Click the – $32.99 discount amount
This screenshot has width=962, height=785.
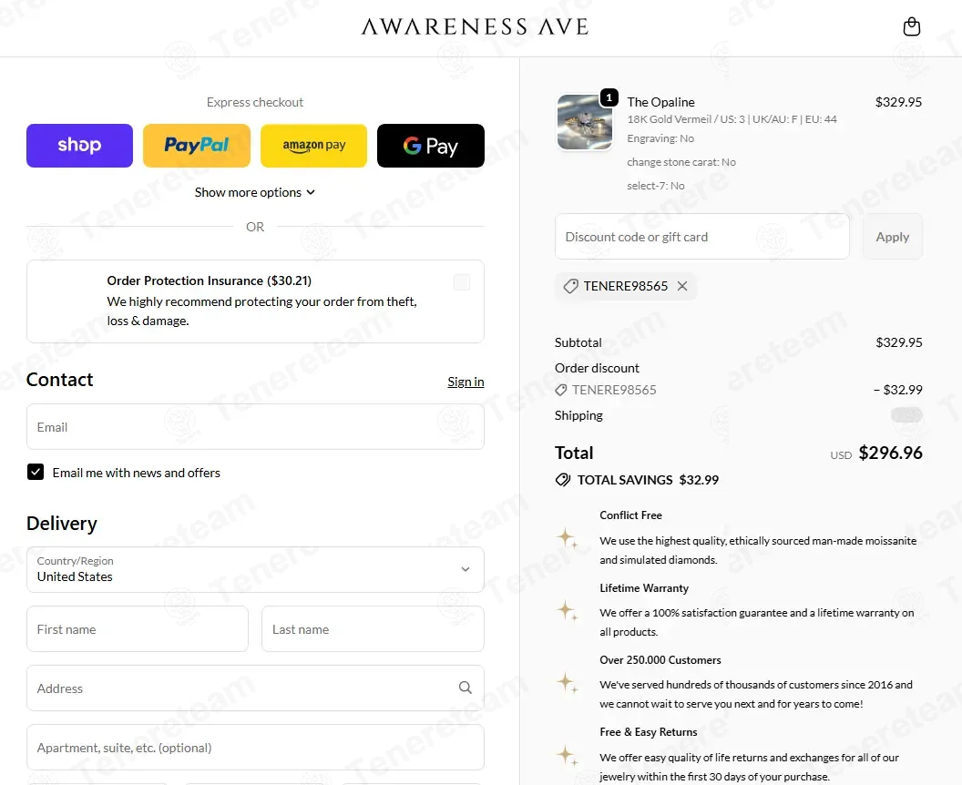(x=897, y=390)
